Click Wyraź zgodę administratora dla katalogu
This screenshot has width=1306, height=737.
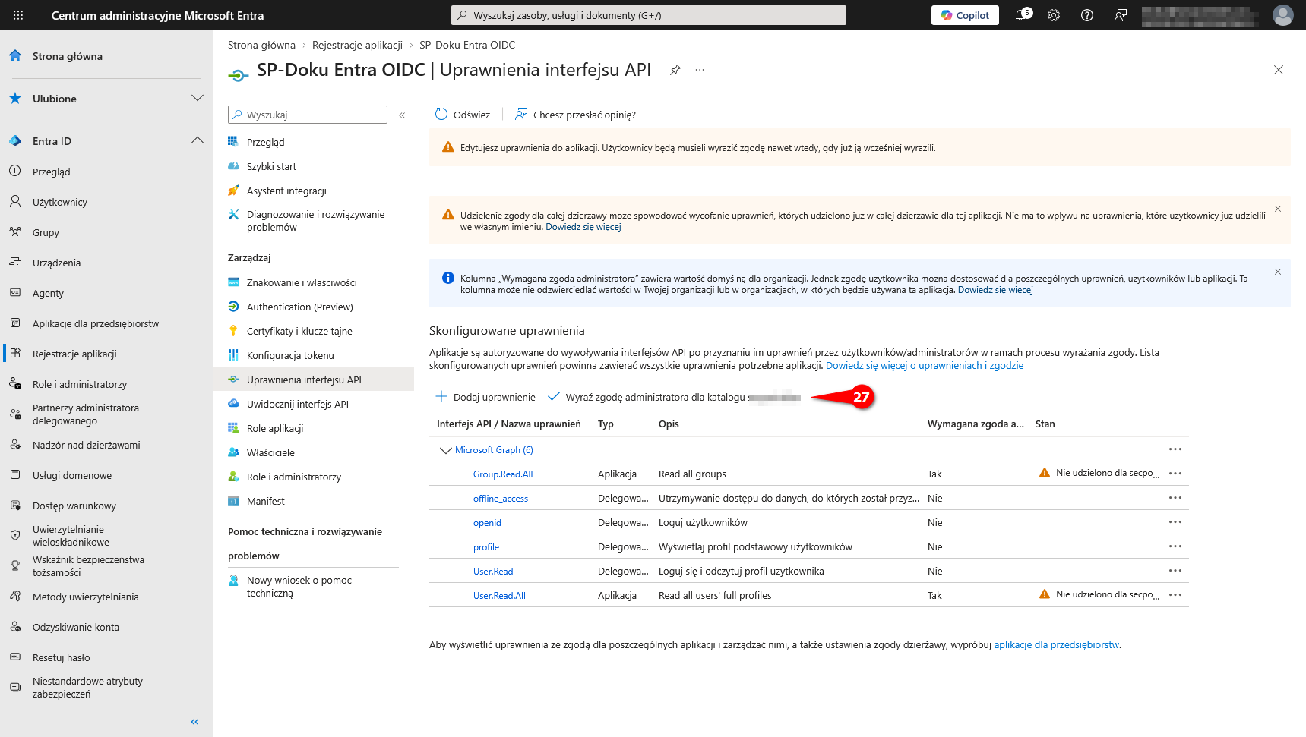coord(674,397)
